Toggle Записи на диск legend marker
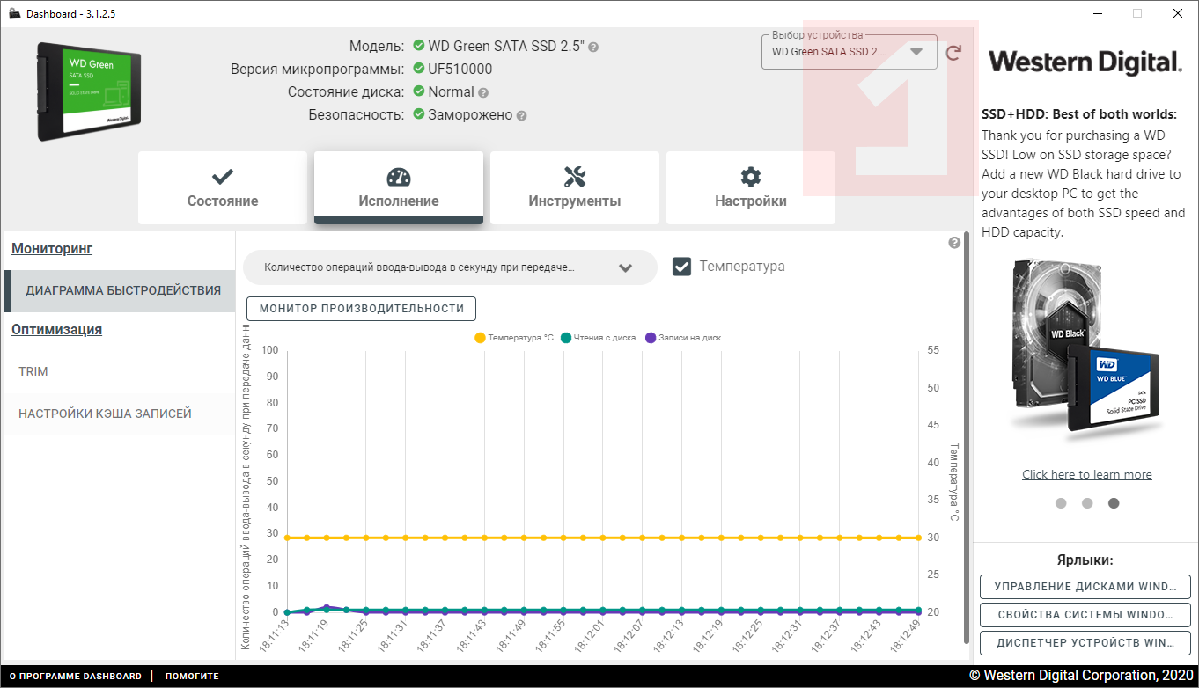Viewport: 1199px width, 688px height. [651, 338]
